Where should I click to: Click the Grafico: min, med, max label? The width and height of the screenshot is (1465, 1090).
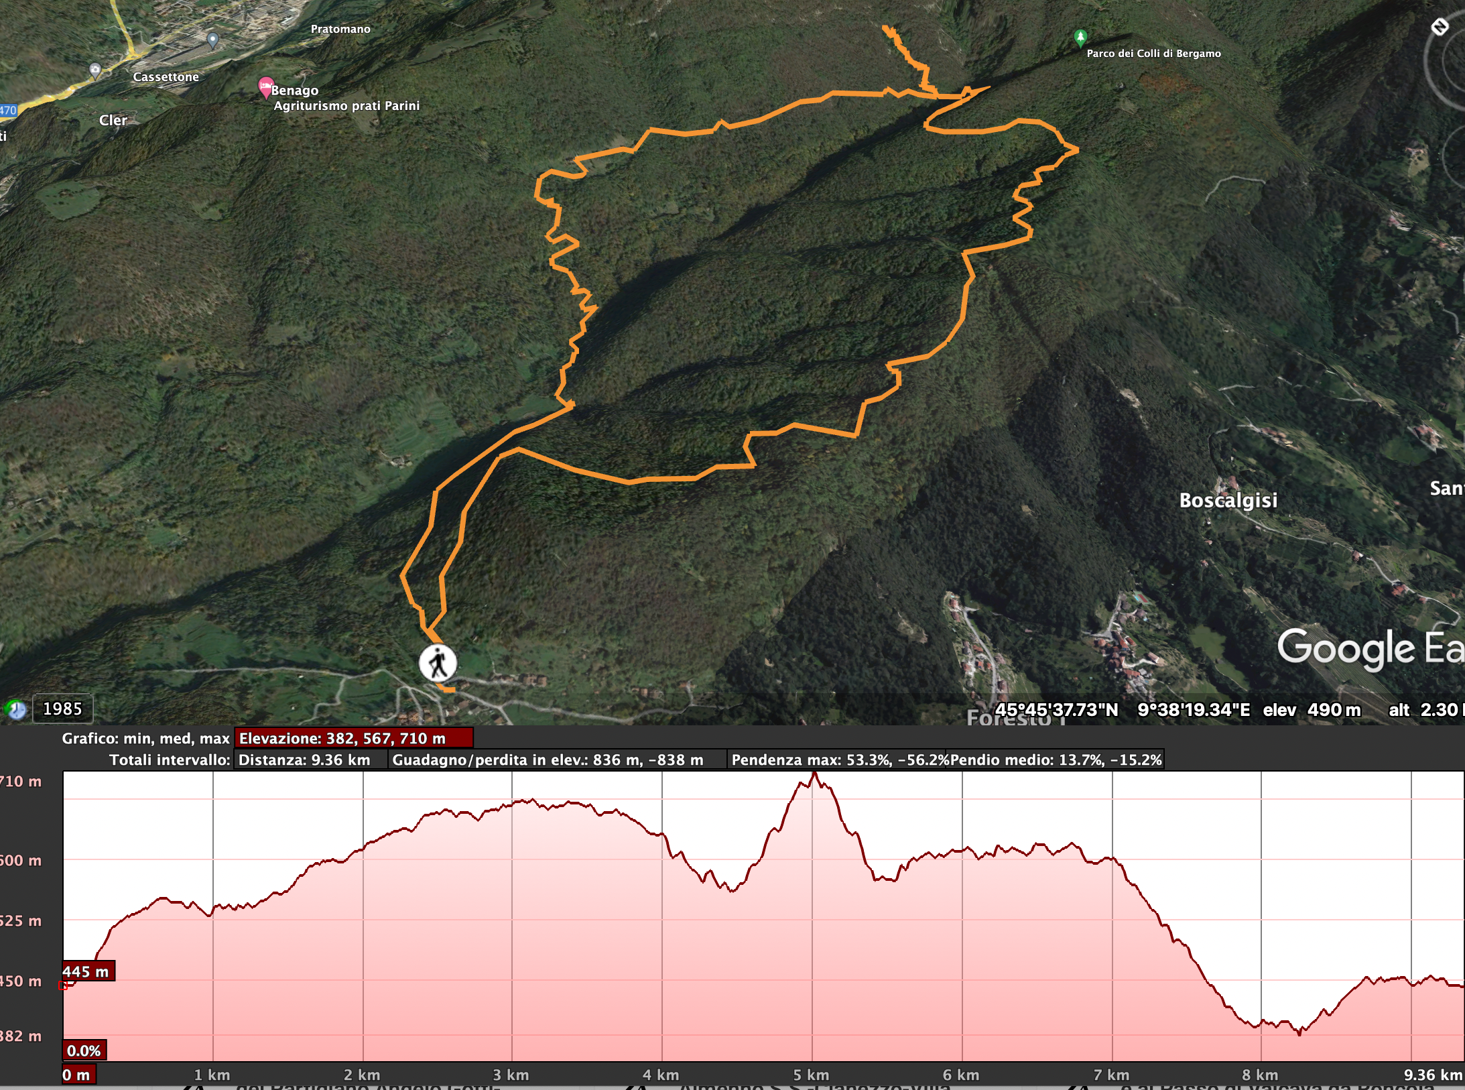[145, 738]
